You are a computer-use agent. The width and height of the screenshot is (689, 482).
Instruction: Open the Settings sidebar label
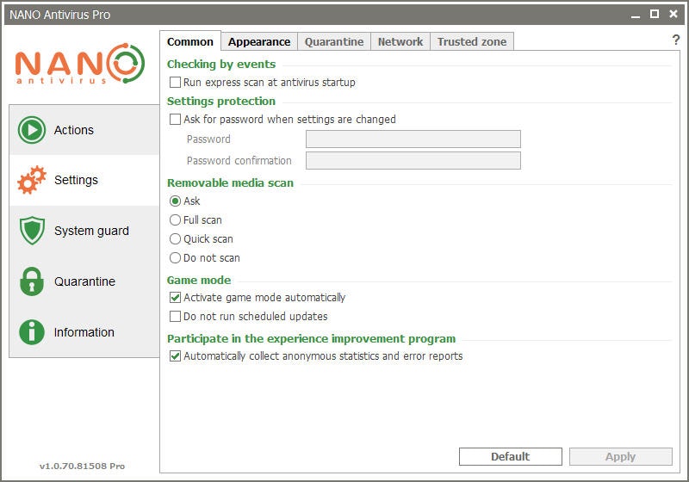coord(76,180)
